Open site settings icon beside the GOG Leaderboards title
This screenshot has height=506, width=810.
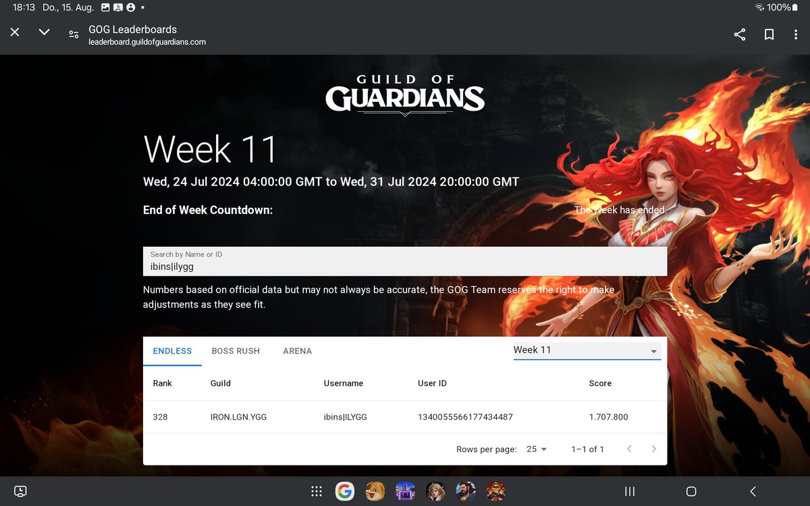tap(74, 34)
